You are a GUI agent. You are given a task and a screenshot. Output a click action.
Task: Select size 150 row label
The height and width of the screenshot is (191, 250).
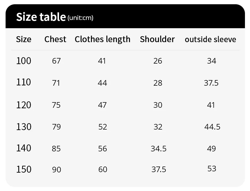coord(24,169)
